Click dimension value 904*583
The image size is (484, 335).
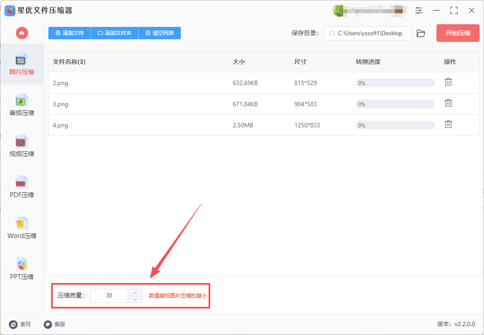click(x=306, y=104)
